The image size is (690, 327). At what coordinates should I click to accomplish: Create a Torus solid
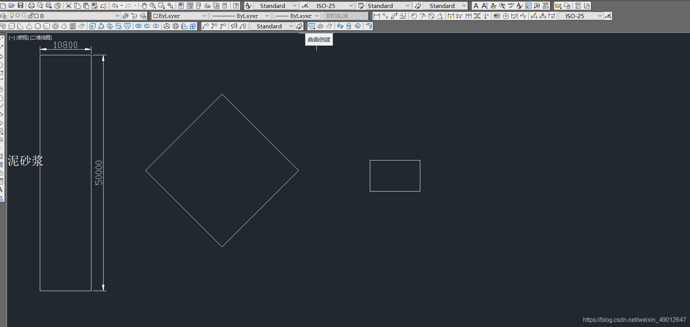pos(55,26)
